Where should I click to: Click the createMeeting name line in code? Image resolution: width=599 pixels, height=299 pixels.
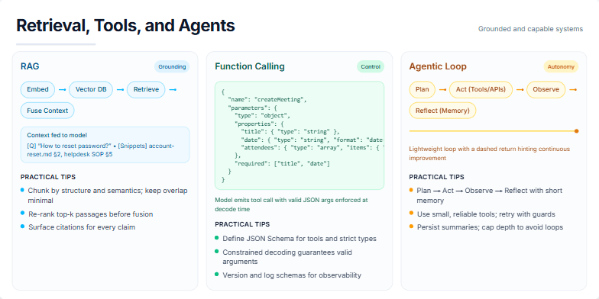(x=267, y=100)
